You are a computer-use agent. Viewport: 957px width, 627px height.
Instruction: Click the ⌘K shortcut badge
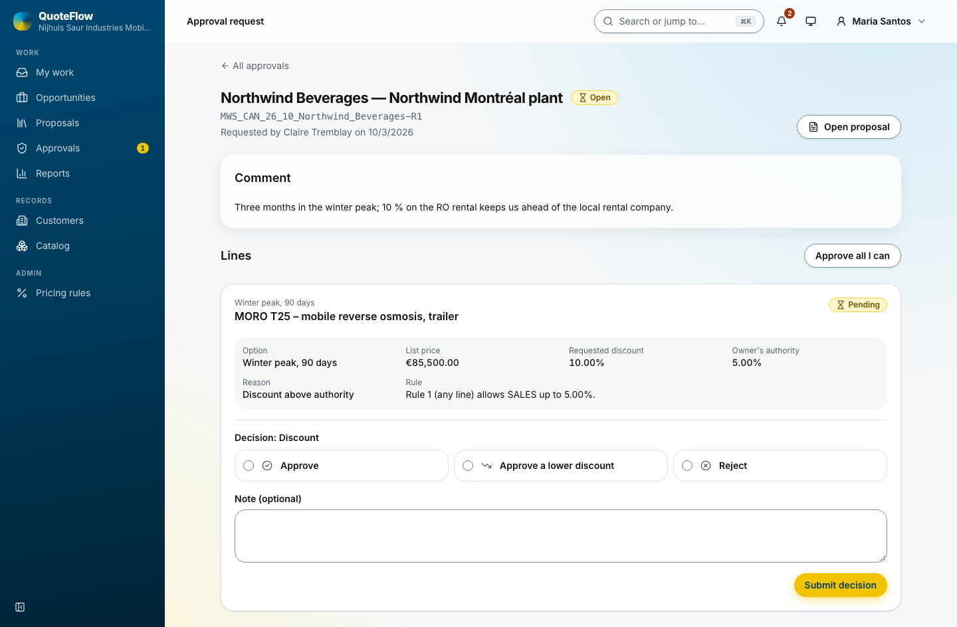click(746, 21)
